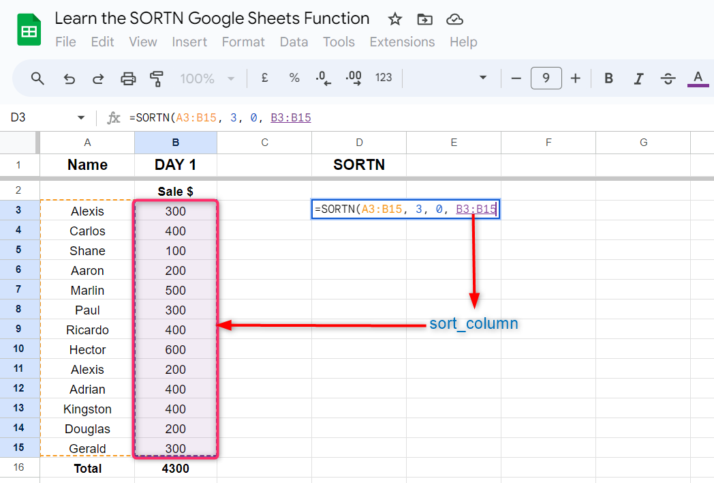Open the Google Sheets home icon
The width and height of the screenshot is (714, 483).
29,30
